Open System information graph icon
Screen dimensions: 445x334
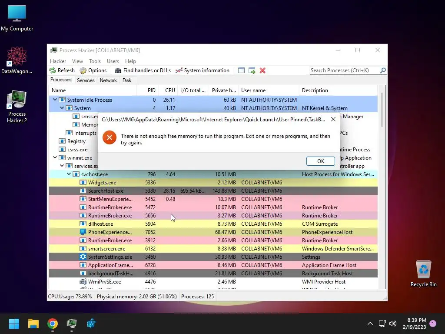[x=179, y=70]
